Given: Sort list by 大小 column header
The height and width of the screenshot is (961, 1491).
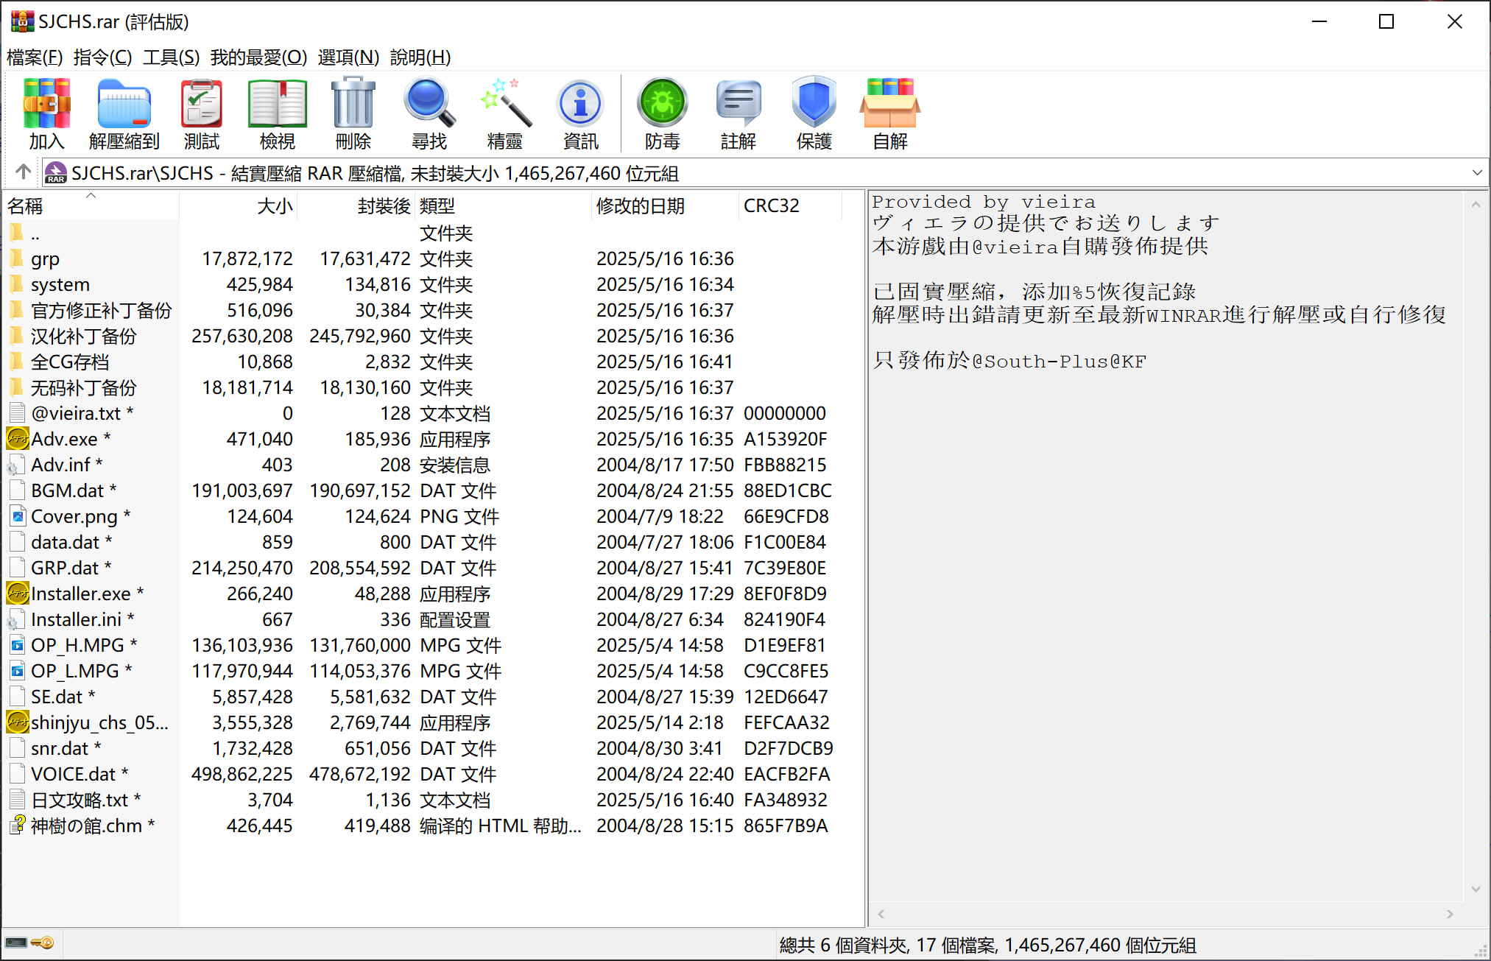Looking at the screenshot, I should (x=274, y=206).
